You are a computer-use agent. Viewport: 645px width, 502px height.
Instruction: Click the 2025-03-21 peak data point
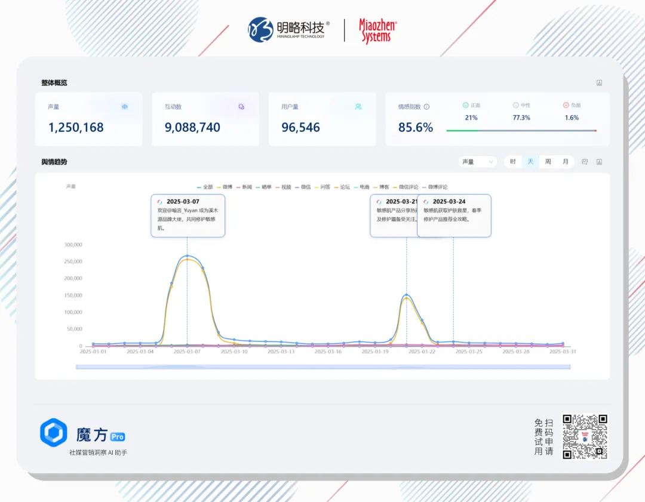pyautogui.click(x=407, y=295)
